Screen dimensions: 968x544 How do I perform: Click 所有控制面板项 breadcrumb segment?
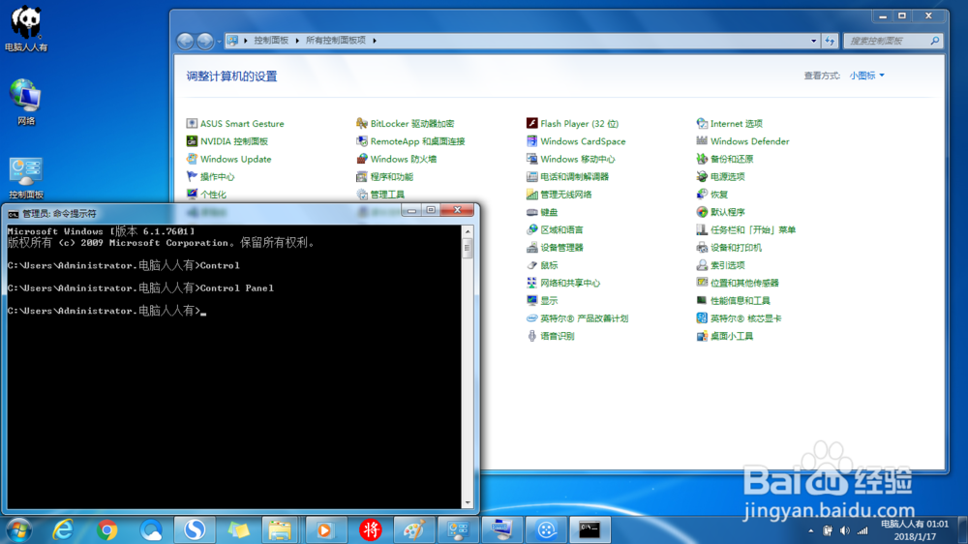coord(336,40)
